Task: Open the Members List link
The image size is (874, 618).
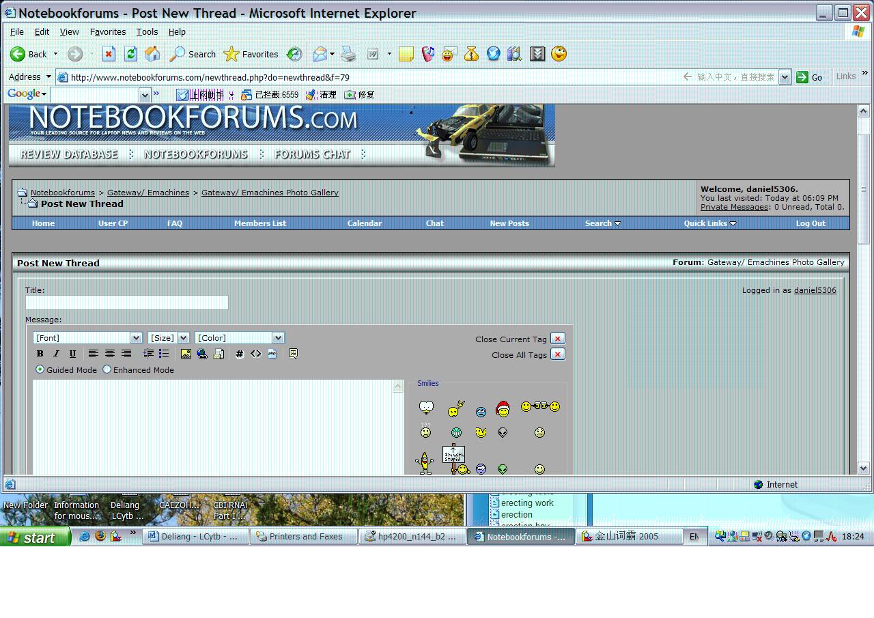Action: (260, 223)
